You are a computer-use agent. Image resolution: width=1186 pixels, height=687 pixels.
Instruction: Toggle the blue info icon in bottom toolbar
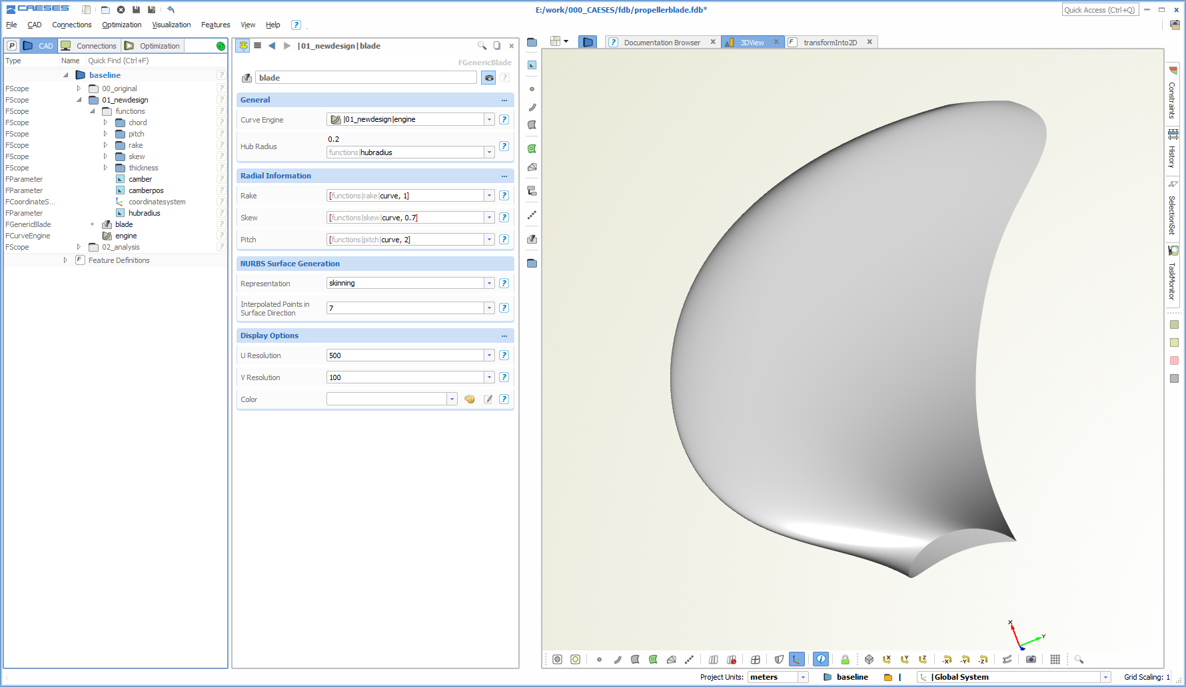tap(821, 659)
